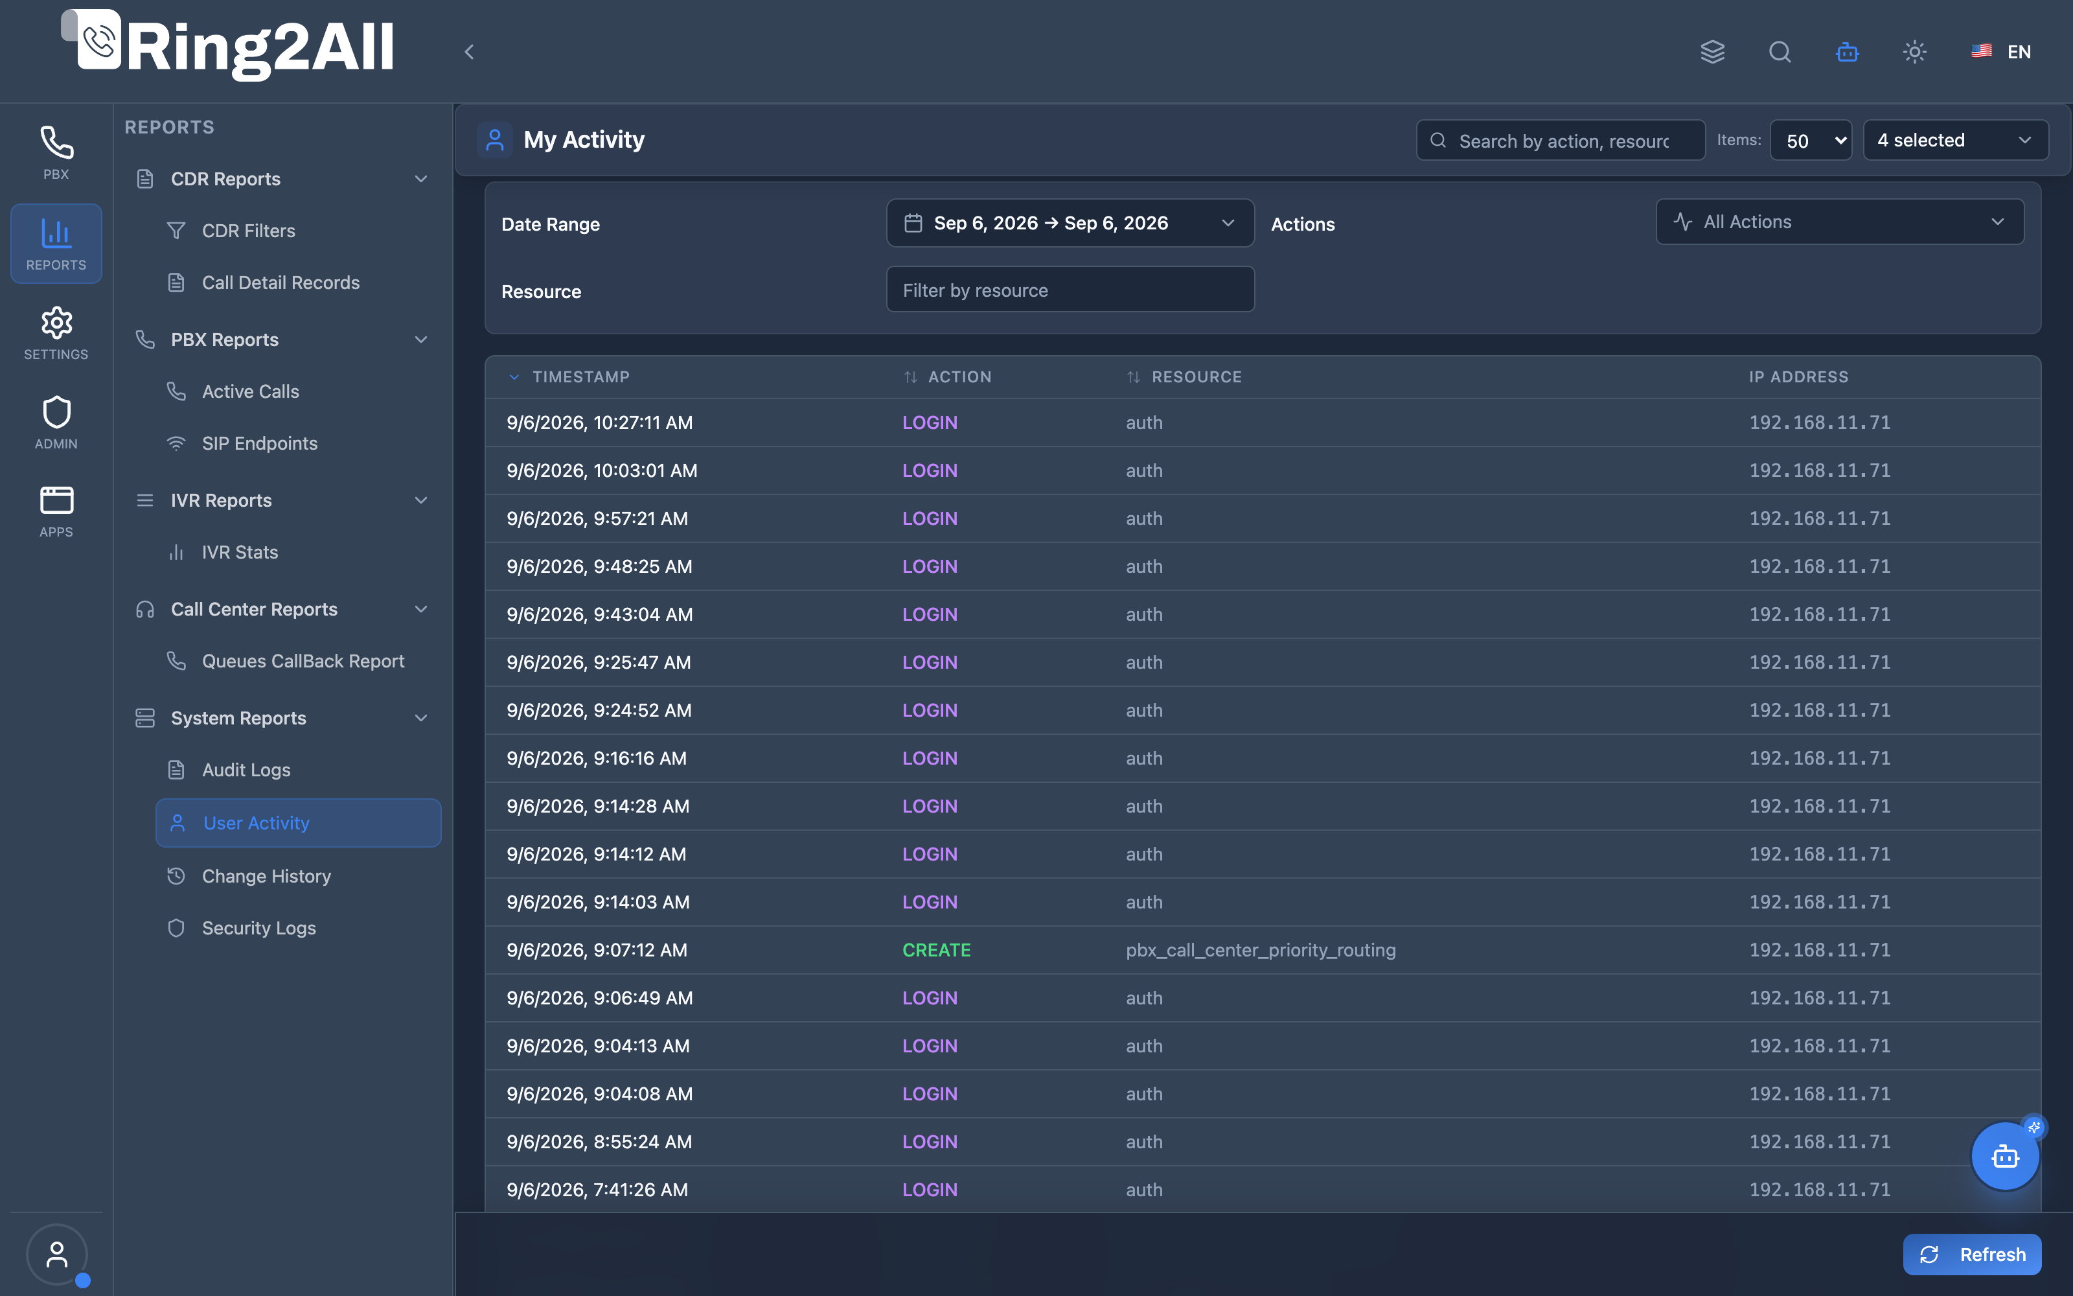The image size is (2073, 1296).
Task: Select the 10:03:01 AM timestamp
Action: (x=601, y=470)
